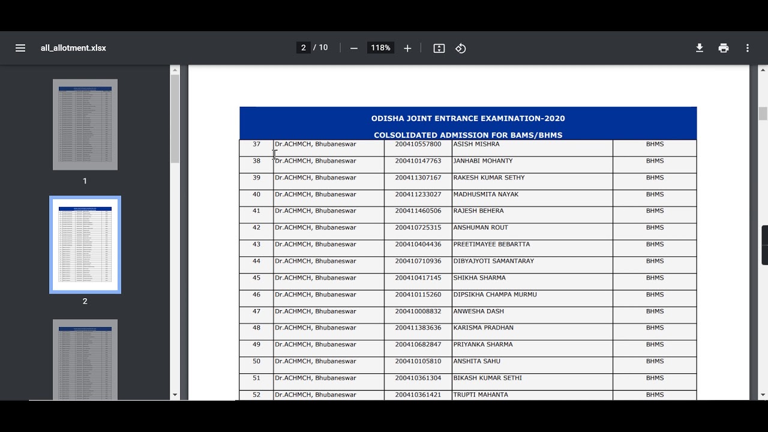Zoom in with the plus icon
The height and width of the screenshot is (432, 768).
[x=407, y=48]
